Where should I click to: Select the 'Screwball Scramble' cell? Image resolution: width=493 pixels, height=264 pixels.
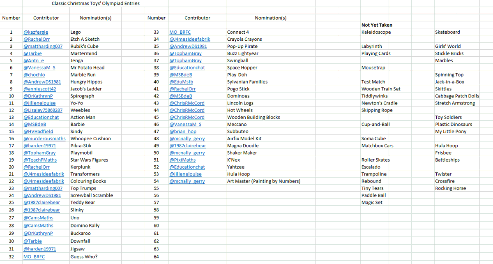(x=92, y=195)
